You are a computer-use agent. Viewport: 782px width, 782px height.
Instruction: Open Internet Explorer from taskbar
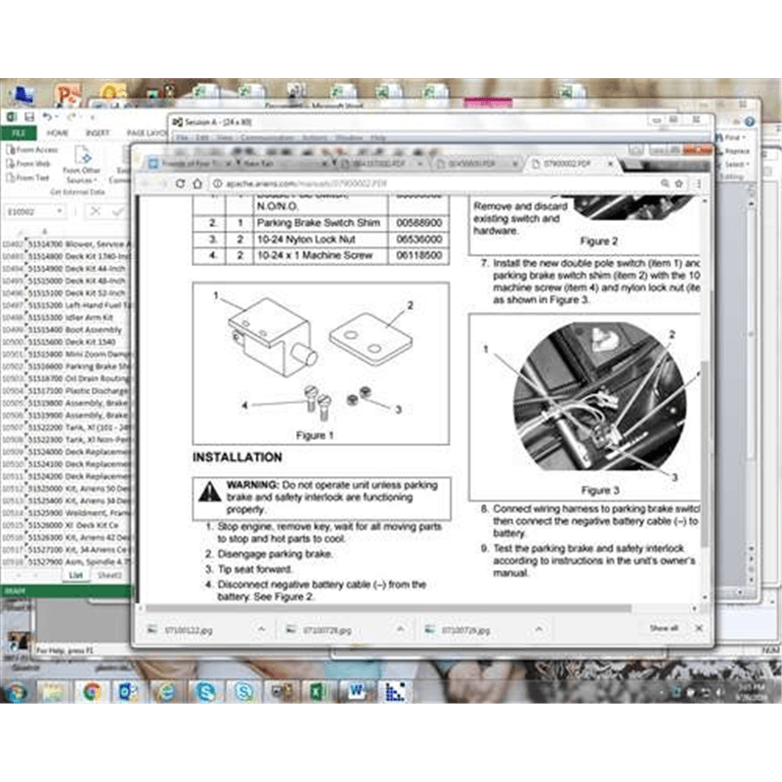coord(166,692)
